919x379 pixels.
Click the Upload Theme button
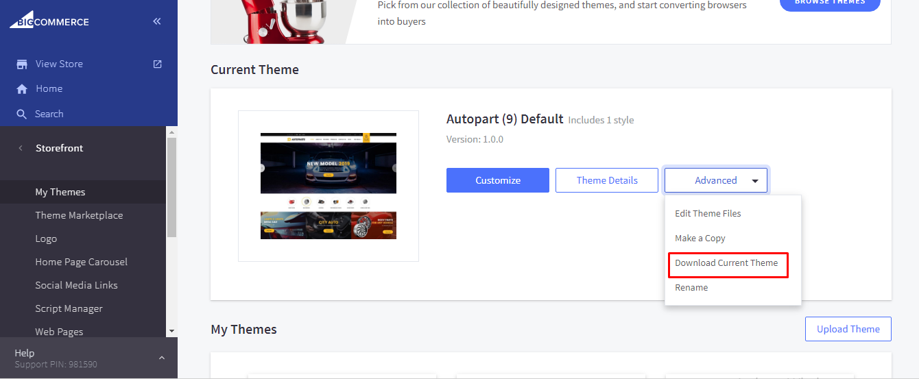tap(848, 329)
